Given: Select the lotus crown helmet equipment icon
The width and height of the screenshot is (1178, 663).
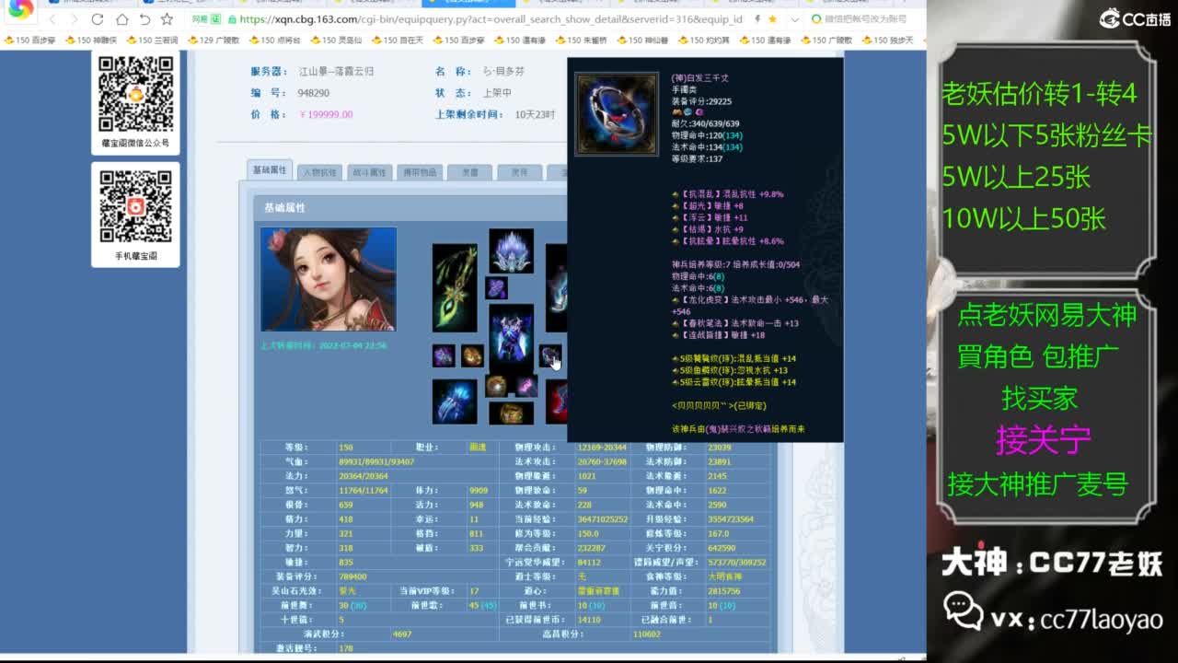Looking at the screenshot, I should [511, 251].
